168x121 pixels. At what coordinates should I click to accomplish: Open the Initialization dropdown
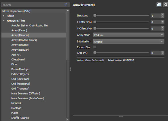coord(129,41)
